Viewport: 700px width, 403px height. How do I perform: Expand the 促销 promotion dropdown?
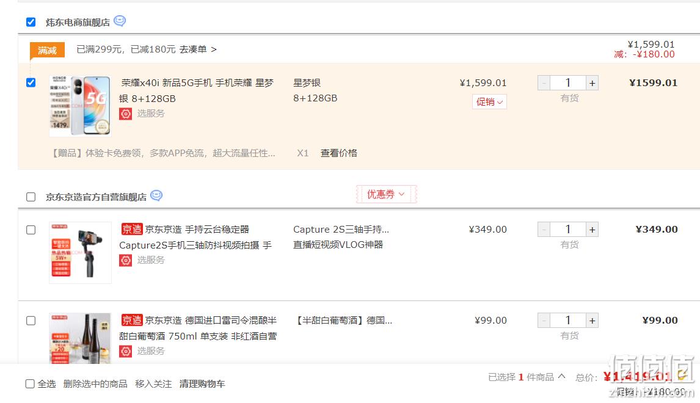click(x=489, y=102)
